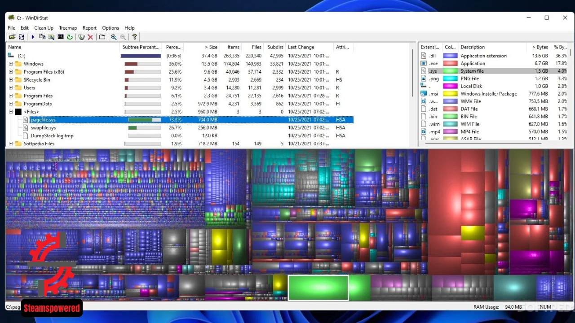
Task: Click the .msi yellow color swatch
Action: point(450,94)
